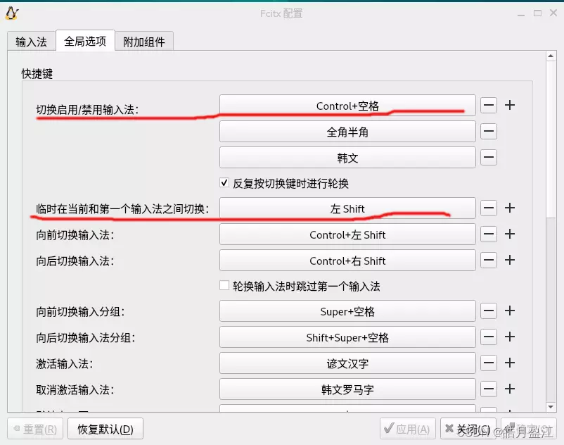Screen dimensions: 564x445
Task: Uncheck 反复按切换键时进行轮换 checkbox
Action: click(224, 182)
